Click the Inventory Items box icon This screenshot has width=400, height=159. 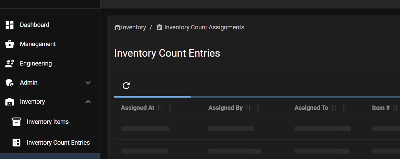click(x=16, y=122)
